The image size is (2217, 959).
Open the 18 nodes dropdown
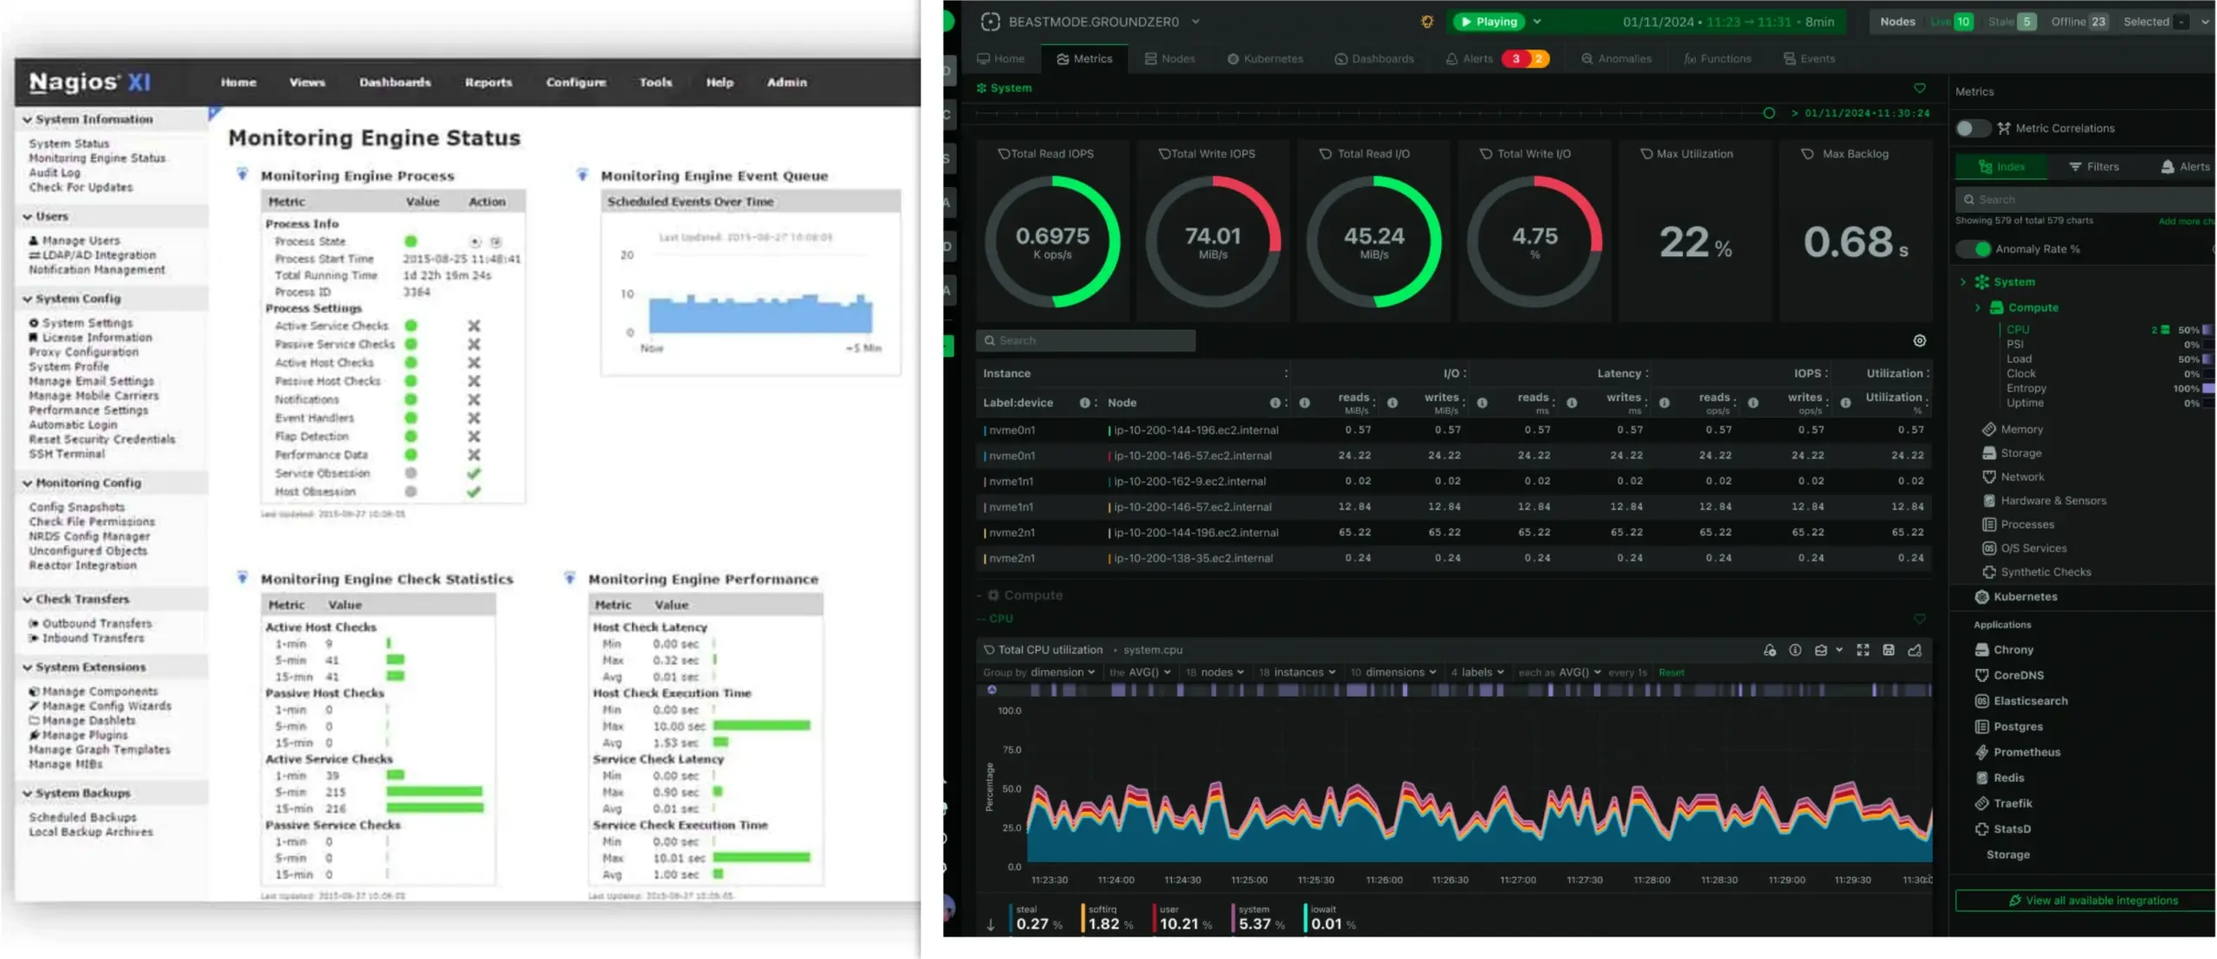(1215, 673)
